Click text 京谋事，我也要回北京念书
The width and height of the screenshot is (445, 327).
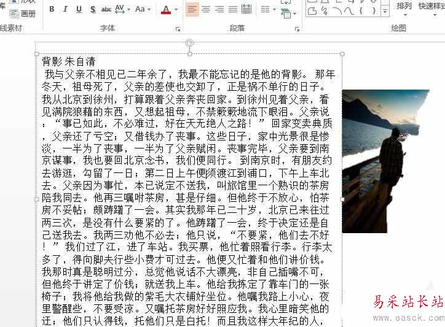[x=103, y=161]
